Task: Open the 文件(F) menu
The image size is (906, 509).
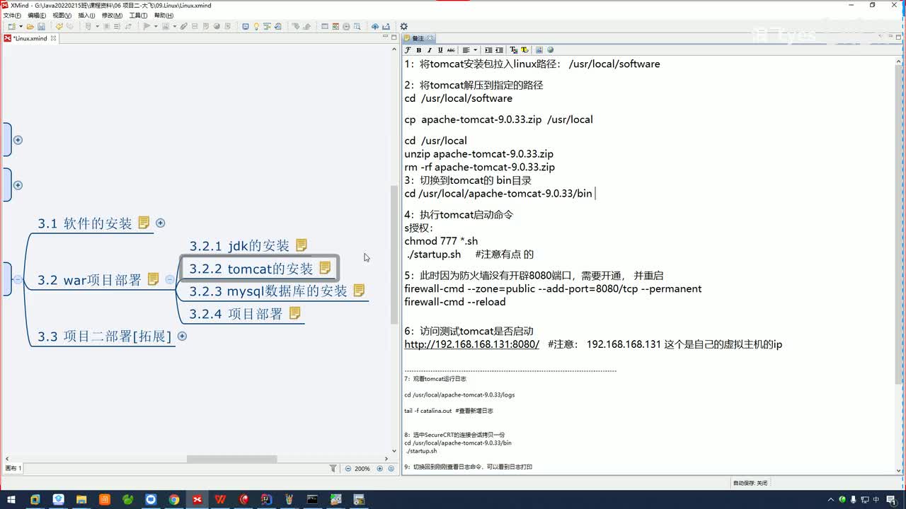Action: coord(12,15)
